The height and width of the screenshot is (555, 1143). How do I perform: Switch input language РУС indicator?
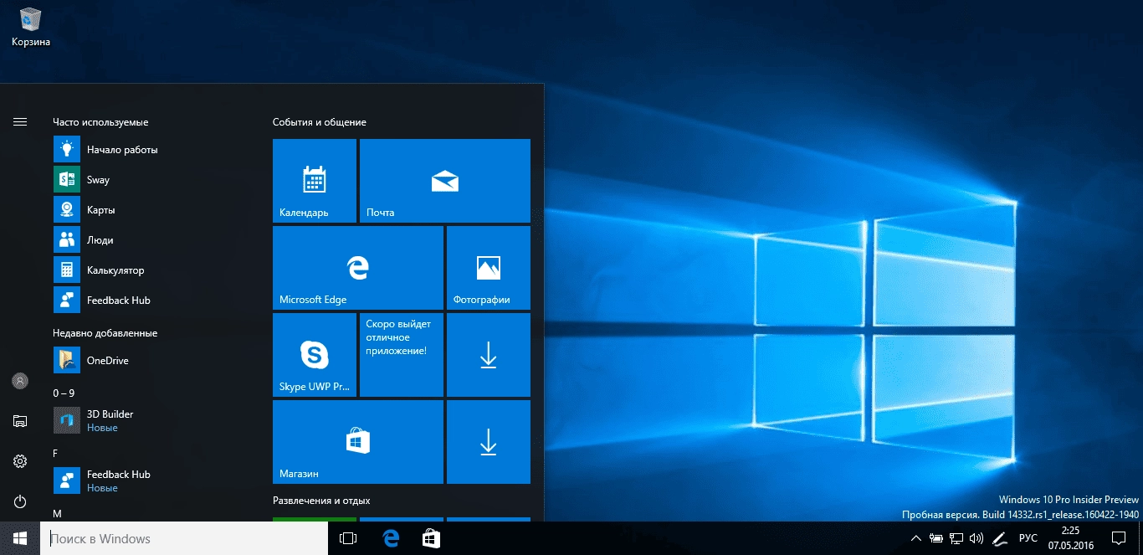[1028, 538]
